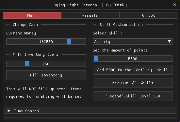Click the Select Skill label
180x122 pixels.
pyautogui.click(x=107, y=33)
